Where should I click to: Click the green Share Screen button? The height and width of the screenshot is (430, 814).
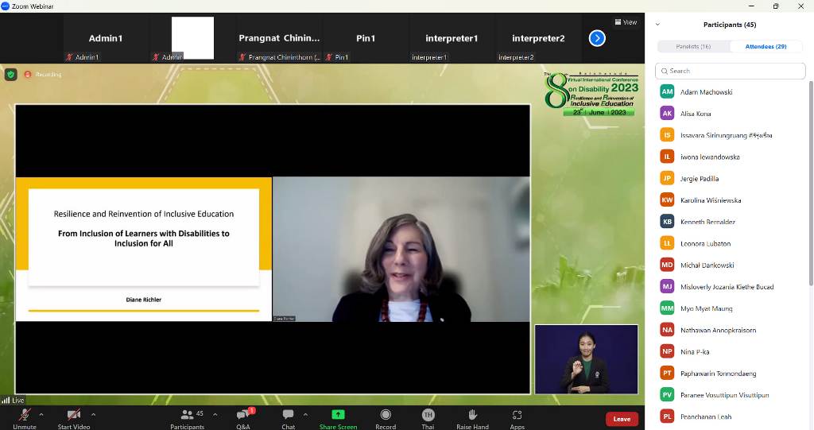[x=338, y=419]
